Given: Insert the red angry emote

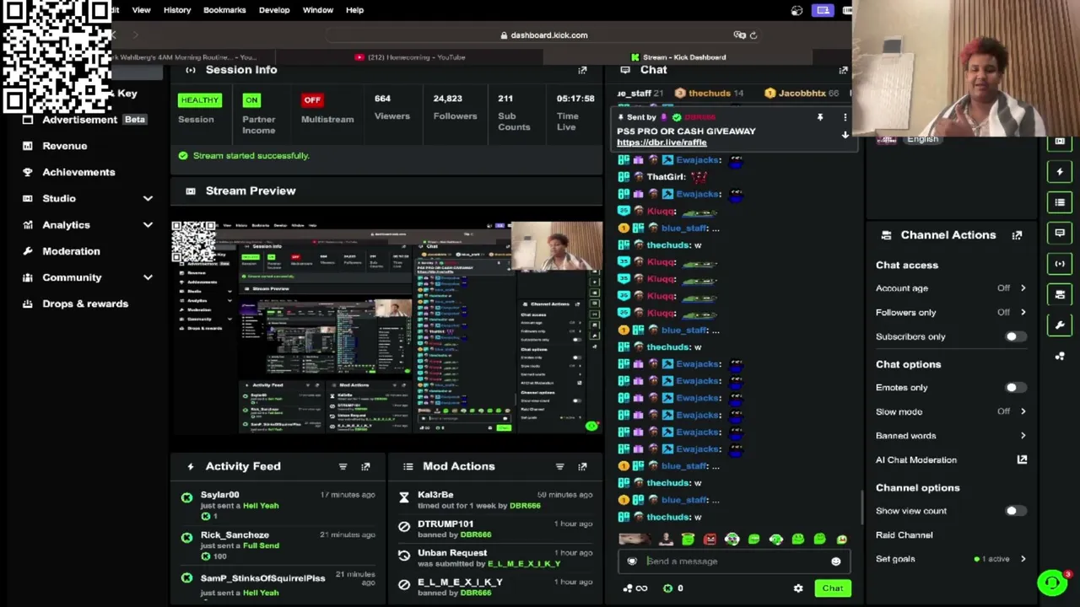Looking at the screenshot, I should coord(710,540).
